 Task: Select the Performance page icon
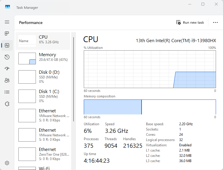(x=7, y=45)
